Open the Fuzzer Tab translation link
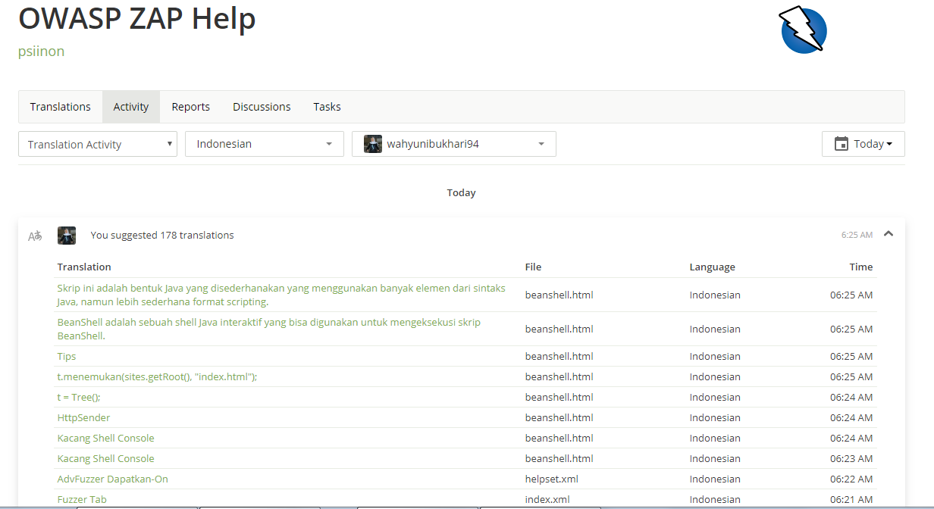Screen dimensions: 934x509 82,499
